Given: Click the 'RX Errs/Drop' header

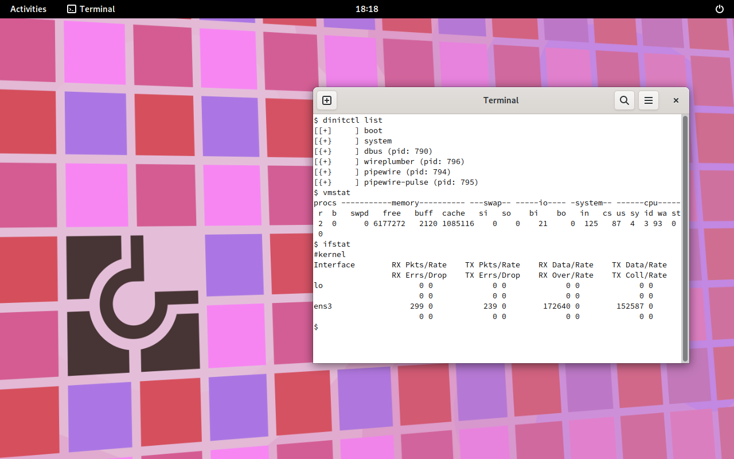Looking at the screenshot, I should point(419,275).
